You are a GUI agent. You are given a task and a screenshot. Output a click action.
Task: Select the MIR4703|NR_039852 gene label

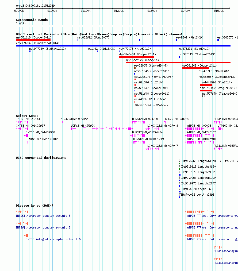click(74, 119)
